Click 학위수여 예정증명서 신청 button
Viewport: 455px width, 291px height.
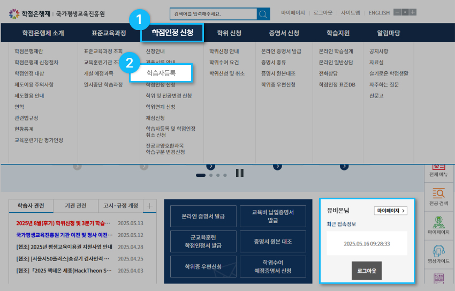click(x=273, y=266)
